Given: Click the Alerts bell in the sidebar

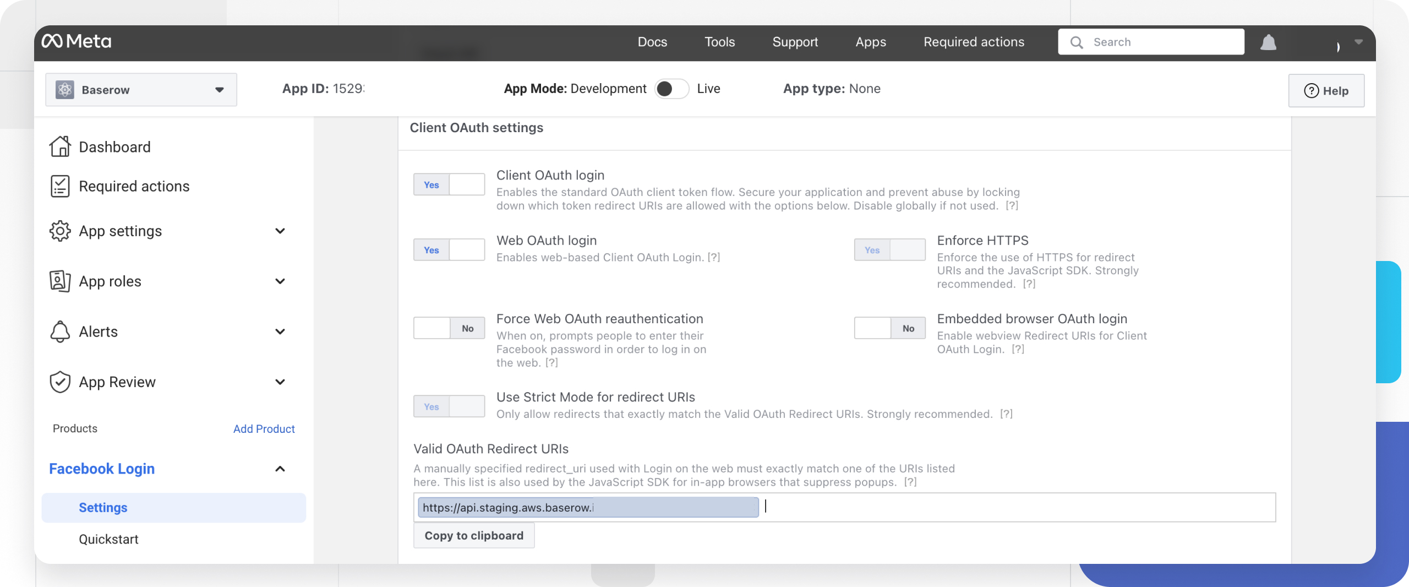Looking at the screenshot, I should 61,331.
